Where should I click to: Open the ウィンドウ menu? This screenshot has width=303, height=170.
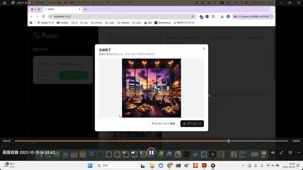(x=118, y=3)
